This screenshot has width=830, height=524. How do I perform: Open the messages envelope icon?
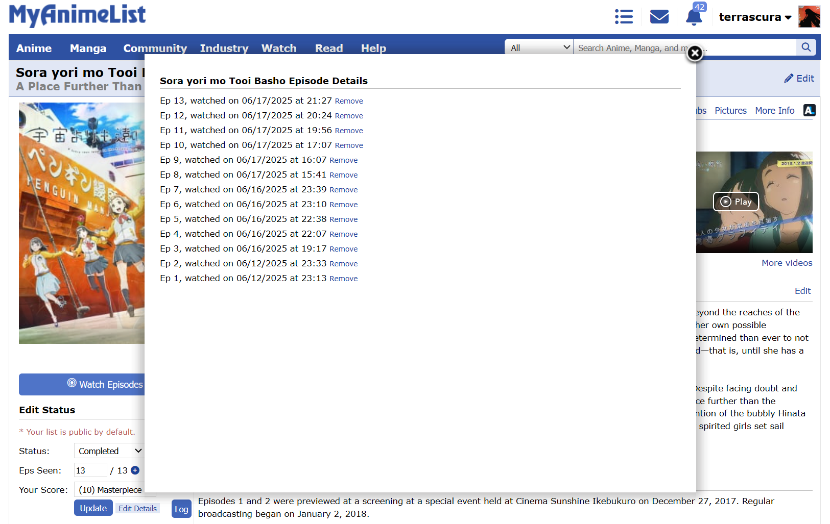click(x=659, y=17)
